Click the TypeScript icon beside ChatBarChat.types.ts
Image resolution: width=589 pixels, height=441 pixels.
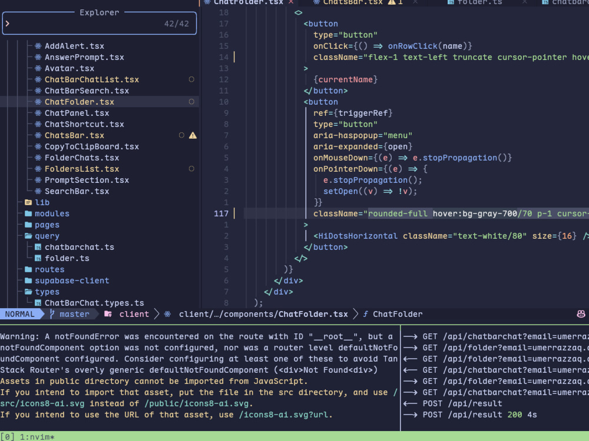[38, 303]
